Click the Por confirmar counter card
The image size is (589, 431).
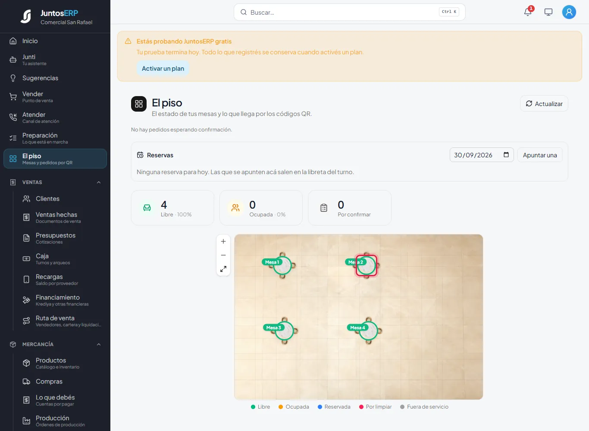click(350, 208)
